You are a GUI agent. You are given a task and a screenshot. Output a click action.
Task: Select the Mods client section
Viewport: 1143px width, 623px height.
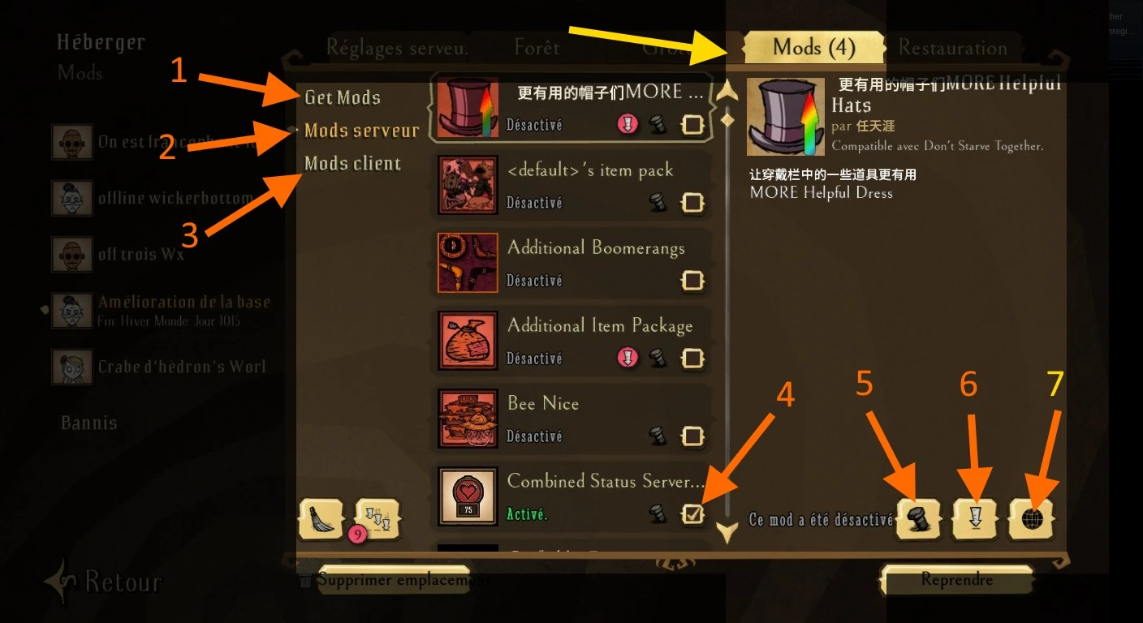tap(352, 164)
